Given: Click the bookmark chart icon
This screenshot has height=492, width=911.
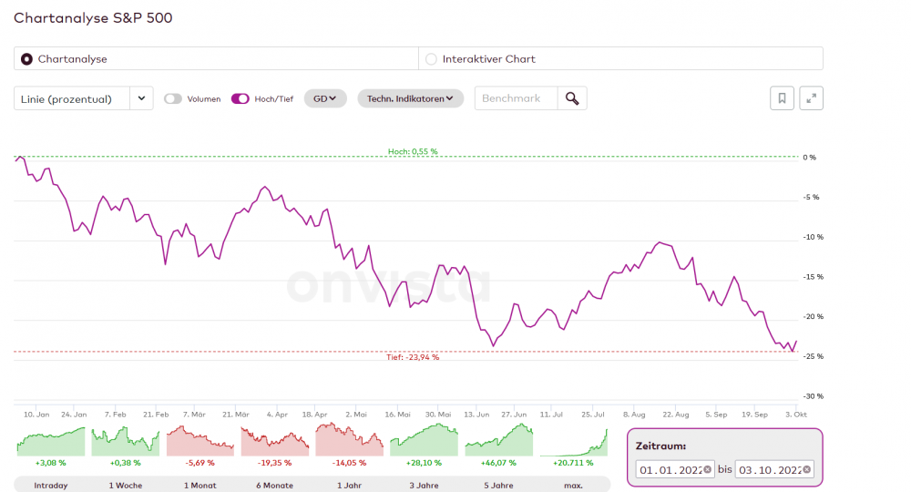Looking at the screenshot, I should pos(782,98).
